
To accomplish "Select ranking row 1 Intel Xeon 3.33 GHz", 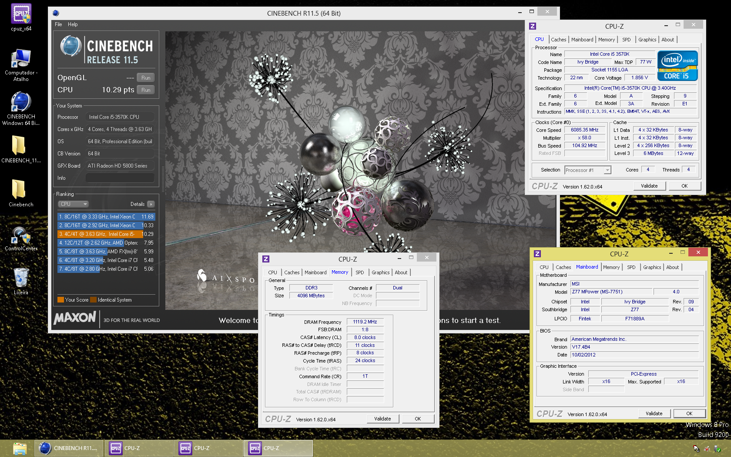I will point(106,217).
